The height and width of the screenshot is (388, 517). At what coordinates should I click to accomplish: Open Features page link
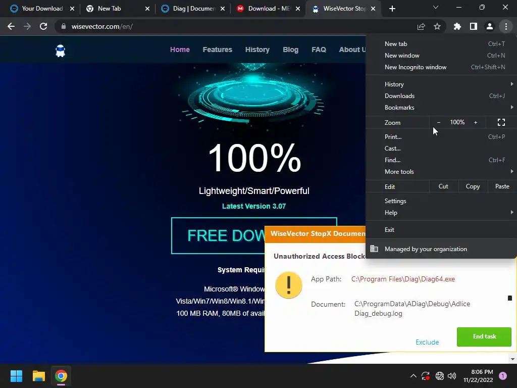(x=217, y=50)
